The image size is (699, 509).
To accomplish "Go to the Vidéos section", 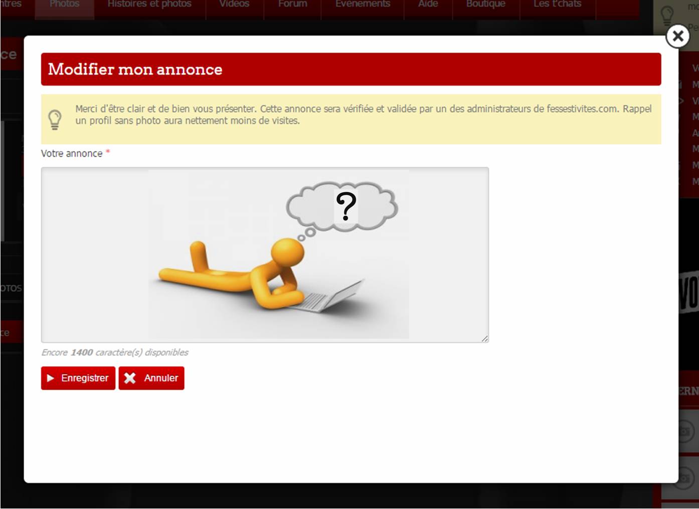I will click(234, 5).
